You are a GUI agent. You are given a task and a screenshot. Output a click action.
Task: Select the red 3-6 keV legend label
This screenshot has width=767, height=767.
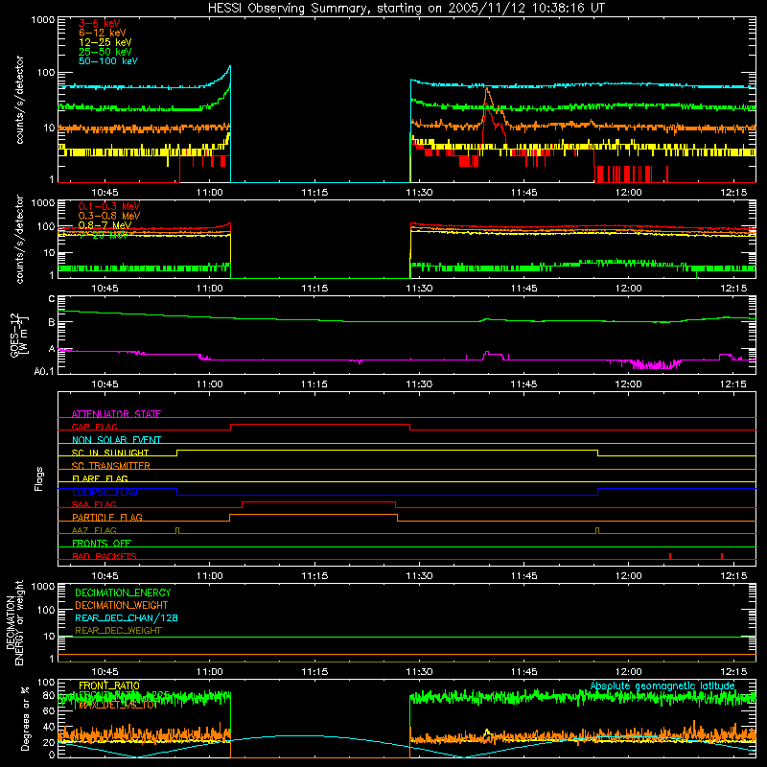point(99,23)
